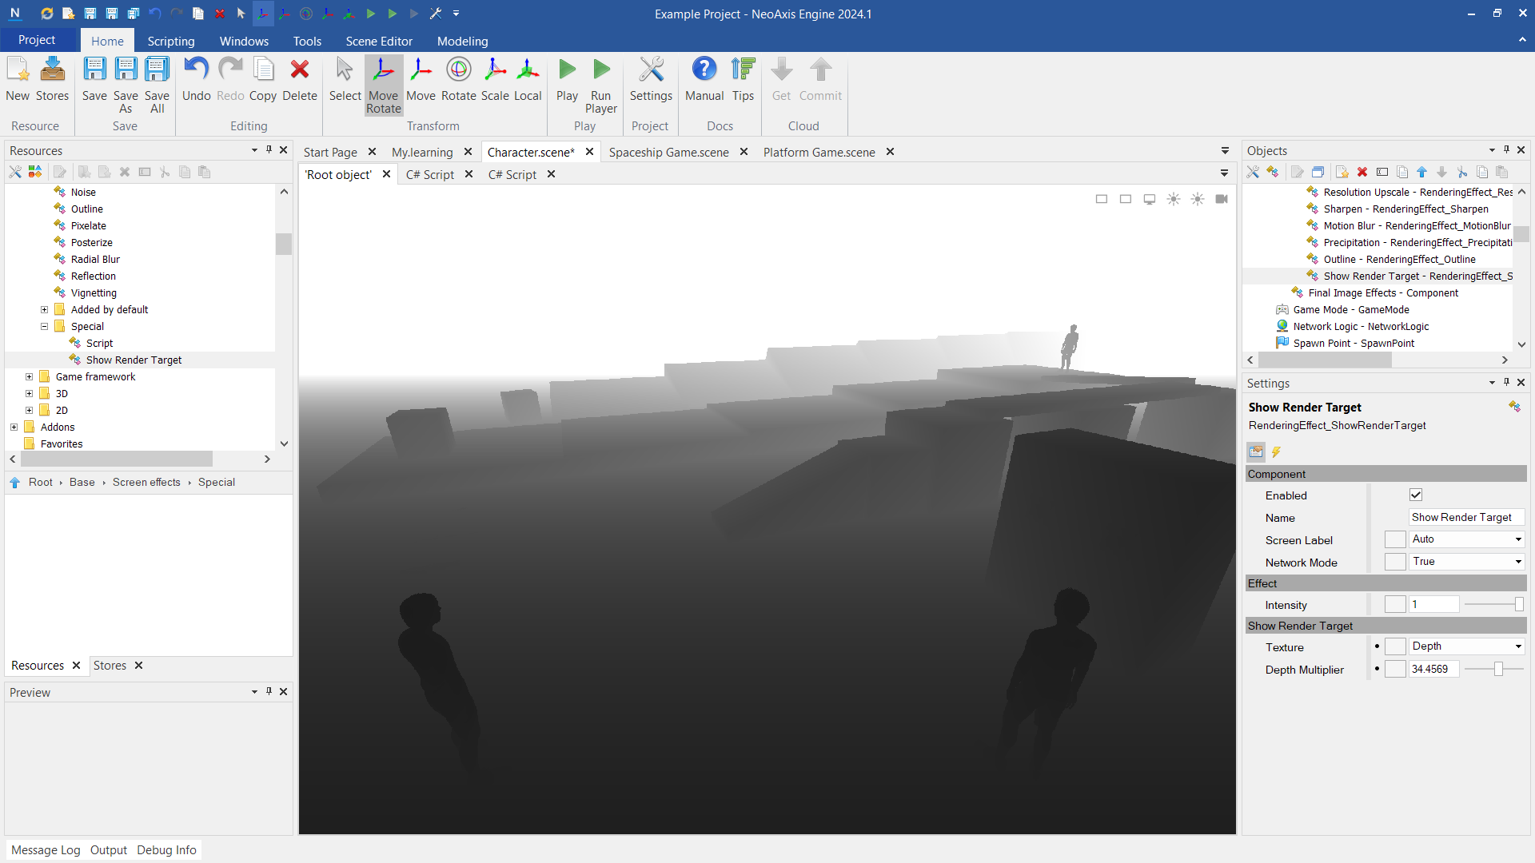Click the green Play button icon
Image resolution: width=1535 pixels, height=863 pixels.
(x=567, y=70)
